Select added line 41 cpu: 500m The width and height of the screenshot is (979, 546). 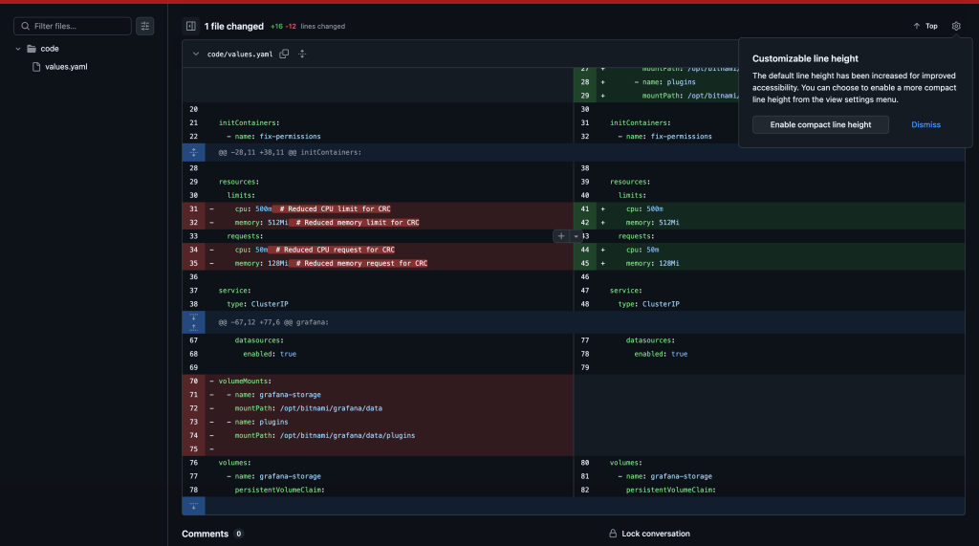pos(770,209)
